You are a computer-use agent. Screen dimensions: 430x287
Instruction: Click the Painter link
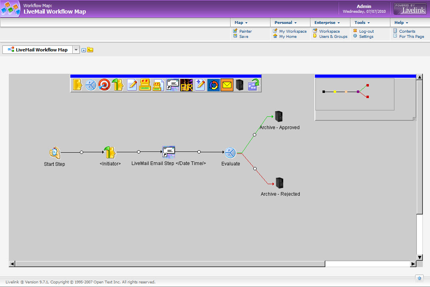[x=245, y=31]
